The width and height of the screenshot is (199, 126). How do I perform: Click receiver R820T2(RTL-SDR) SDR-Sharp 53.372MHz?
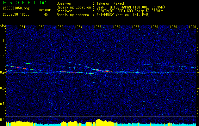pyautogui.click(x=130, y=11)
